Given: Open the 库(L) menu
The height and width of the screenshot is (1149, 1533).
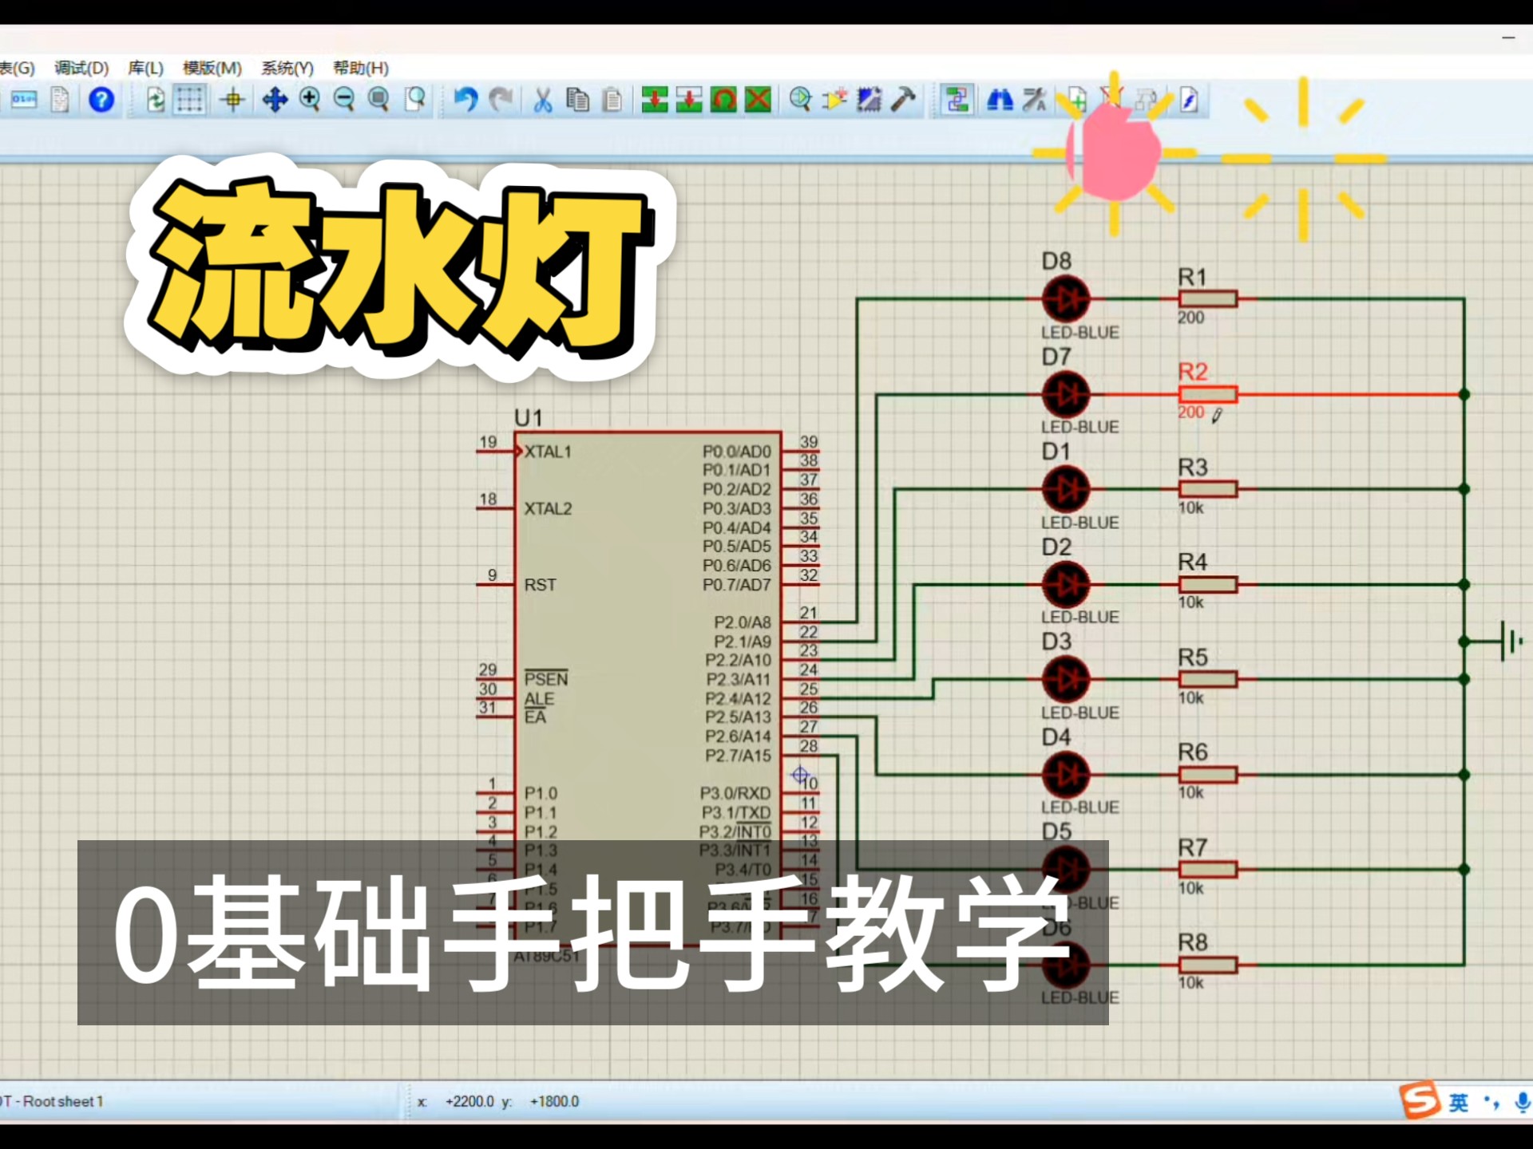Looking at the screenshot, I should [145, 68].
